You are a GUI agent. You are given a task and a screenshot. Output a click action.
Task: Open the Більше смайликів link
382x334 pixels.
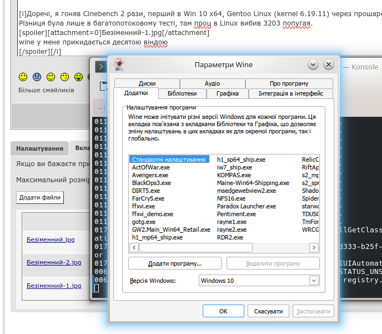[46, 90]
